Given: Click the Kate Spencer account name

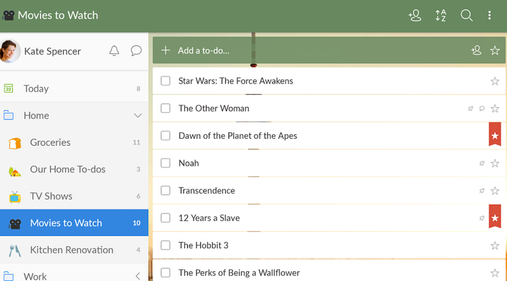Looking at the screenshot, I should [x=53, y=51].
